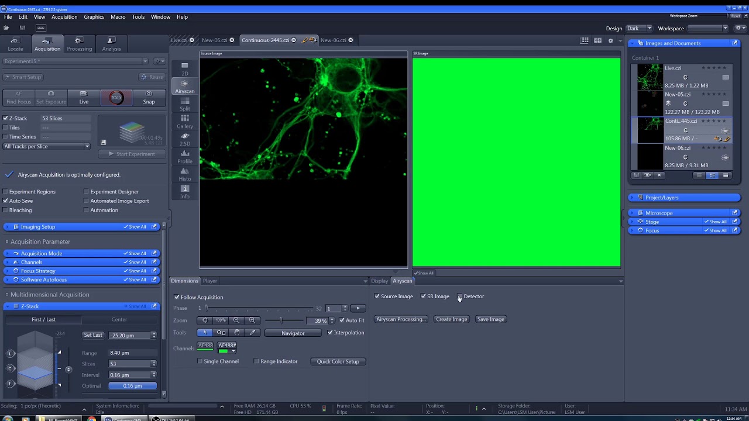Enable Experiment Designer checkbox
Viewport: 749px width, 421px height.
pos(87,192)
